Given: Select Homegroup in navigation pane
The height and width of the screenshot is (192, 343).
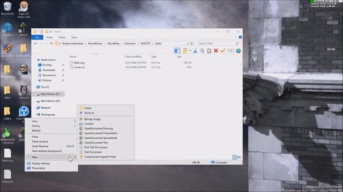Looking at the screenshot, I should [48, 115].
